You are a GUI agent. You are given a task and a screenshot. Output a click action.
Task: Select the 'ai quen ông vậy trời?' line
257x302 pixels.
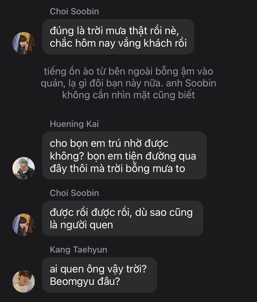click(98, 269)
